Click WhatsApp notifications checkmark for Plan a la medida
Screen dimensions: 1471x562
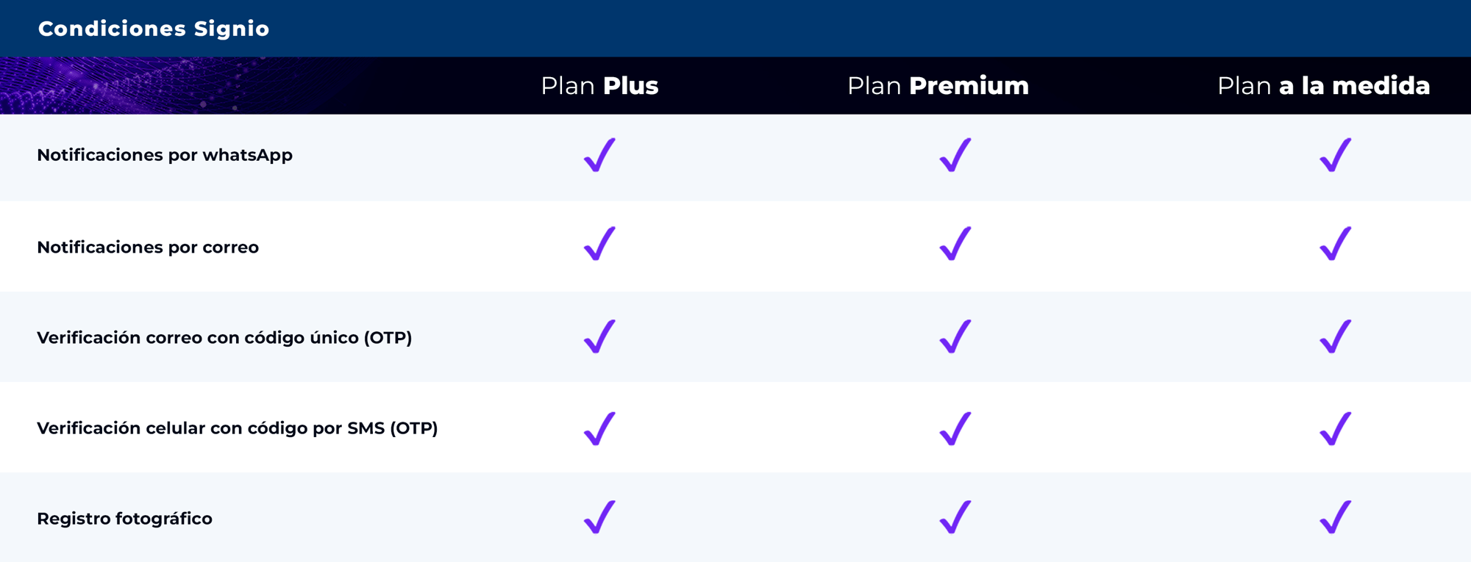pos(1335,155)
